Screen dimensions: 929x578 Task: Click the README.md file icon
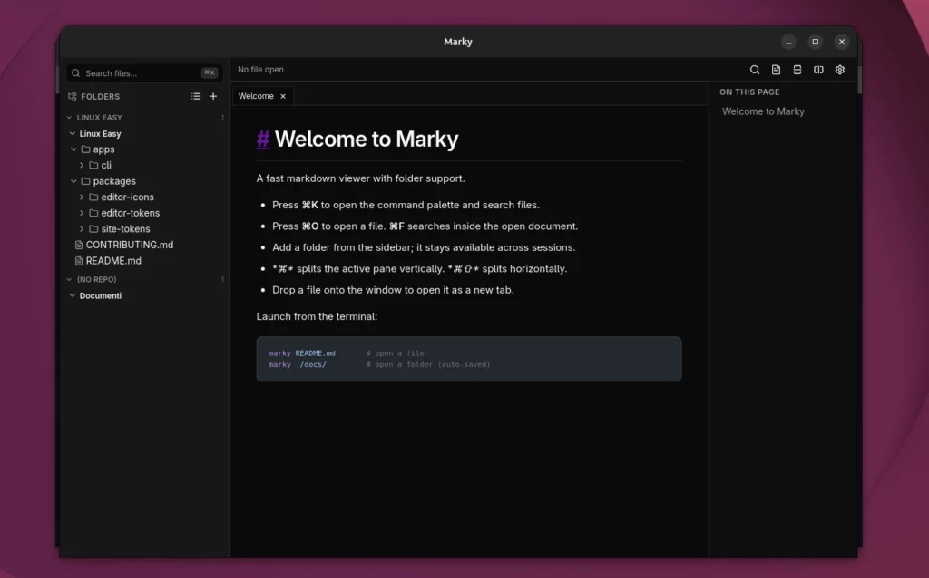point(78,261)
